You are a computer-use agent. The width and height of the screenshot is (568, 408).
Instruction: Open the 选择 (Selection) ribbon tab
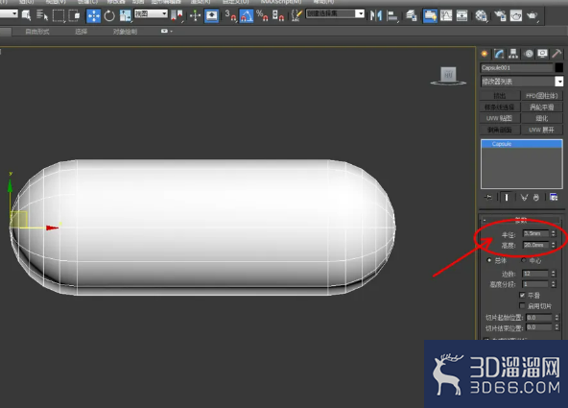[x=82, y=32]
